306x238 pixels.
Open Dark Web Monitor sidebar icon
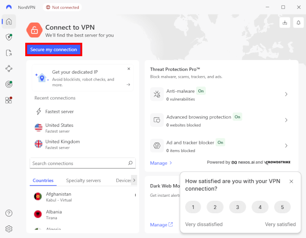9,84
